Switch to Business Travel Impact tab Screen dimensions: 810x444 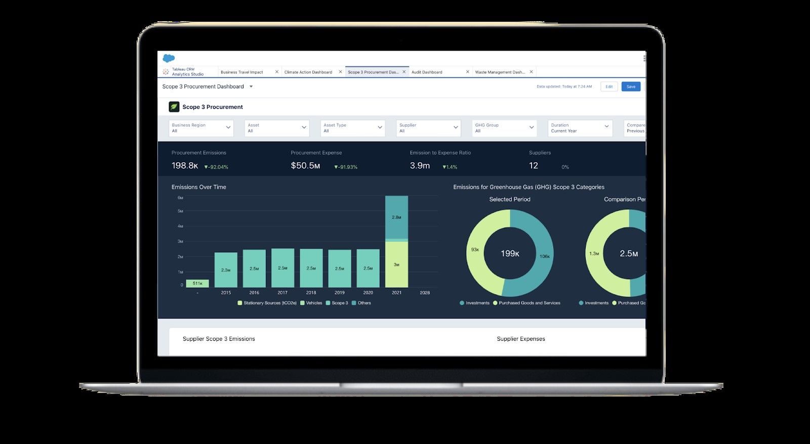pyautogui.click(x=242, y=72)
